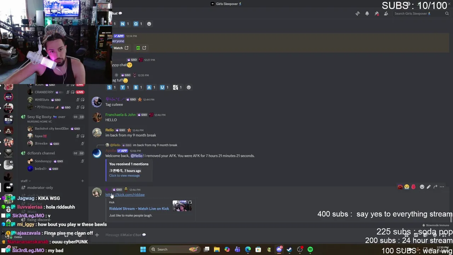Open More options on hovered message
The image size is (453, 255).
click(x=442, y=187)
